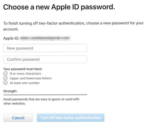
Task: Click the 'Turn off two-factor authentication' button
Action: 71,118
